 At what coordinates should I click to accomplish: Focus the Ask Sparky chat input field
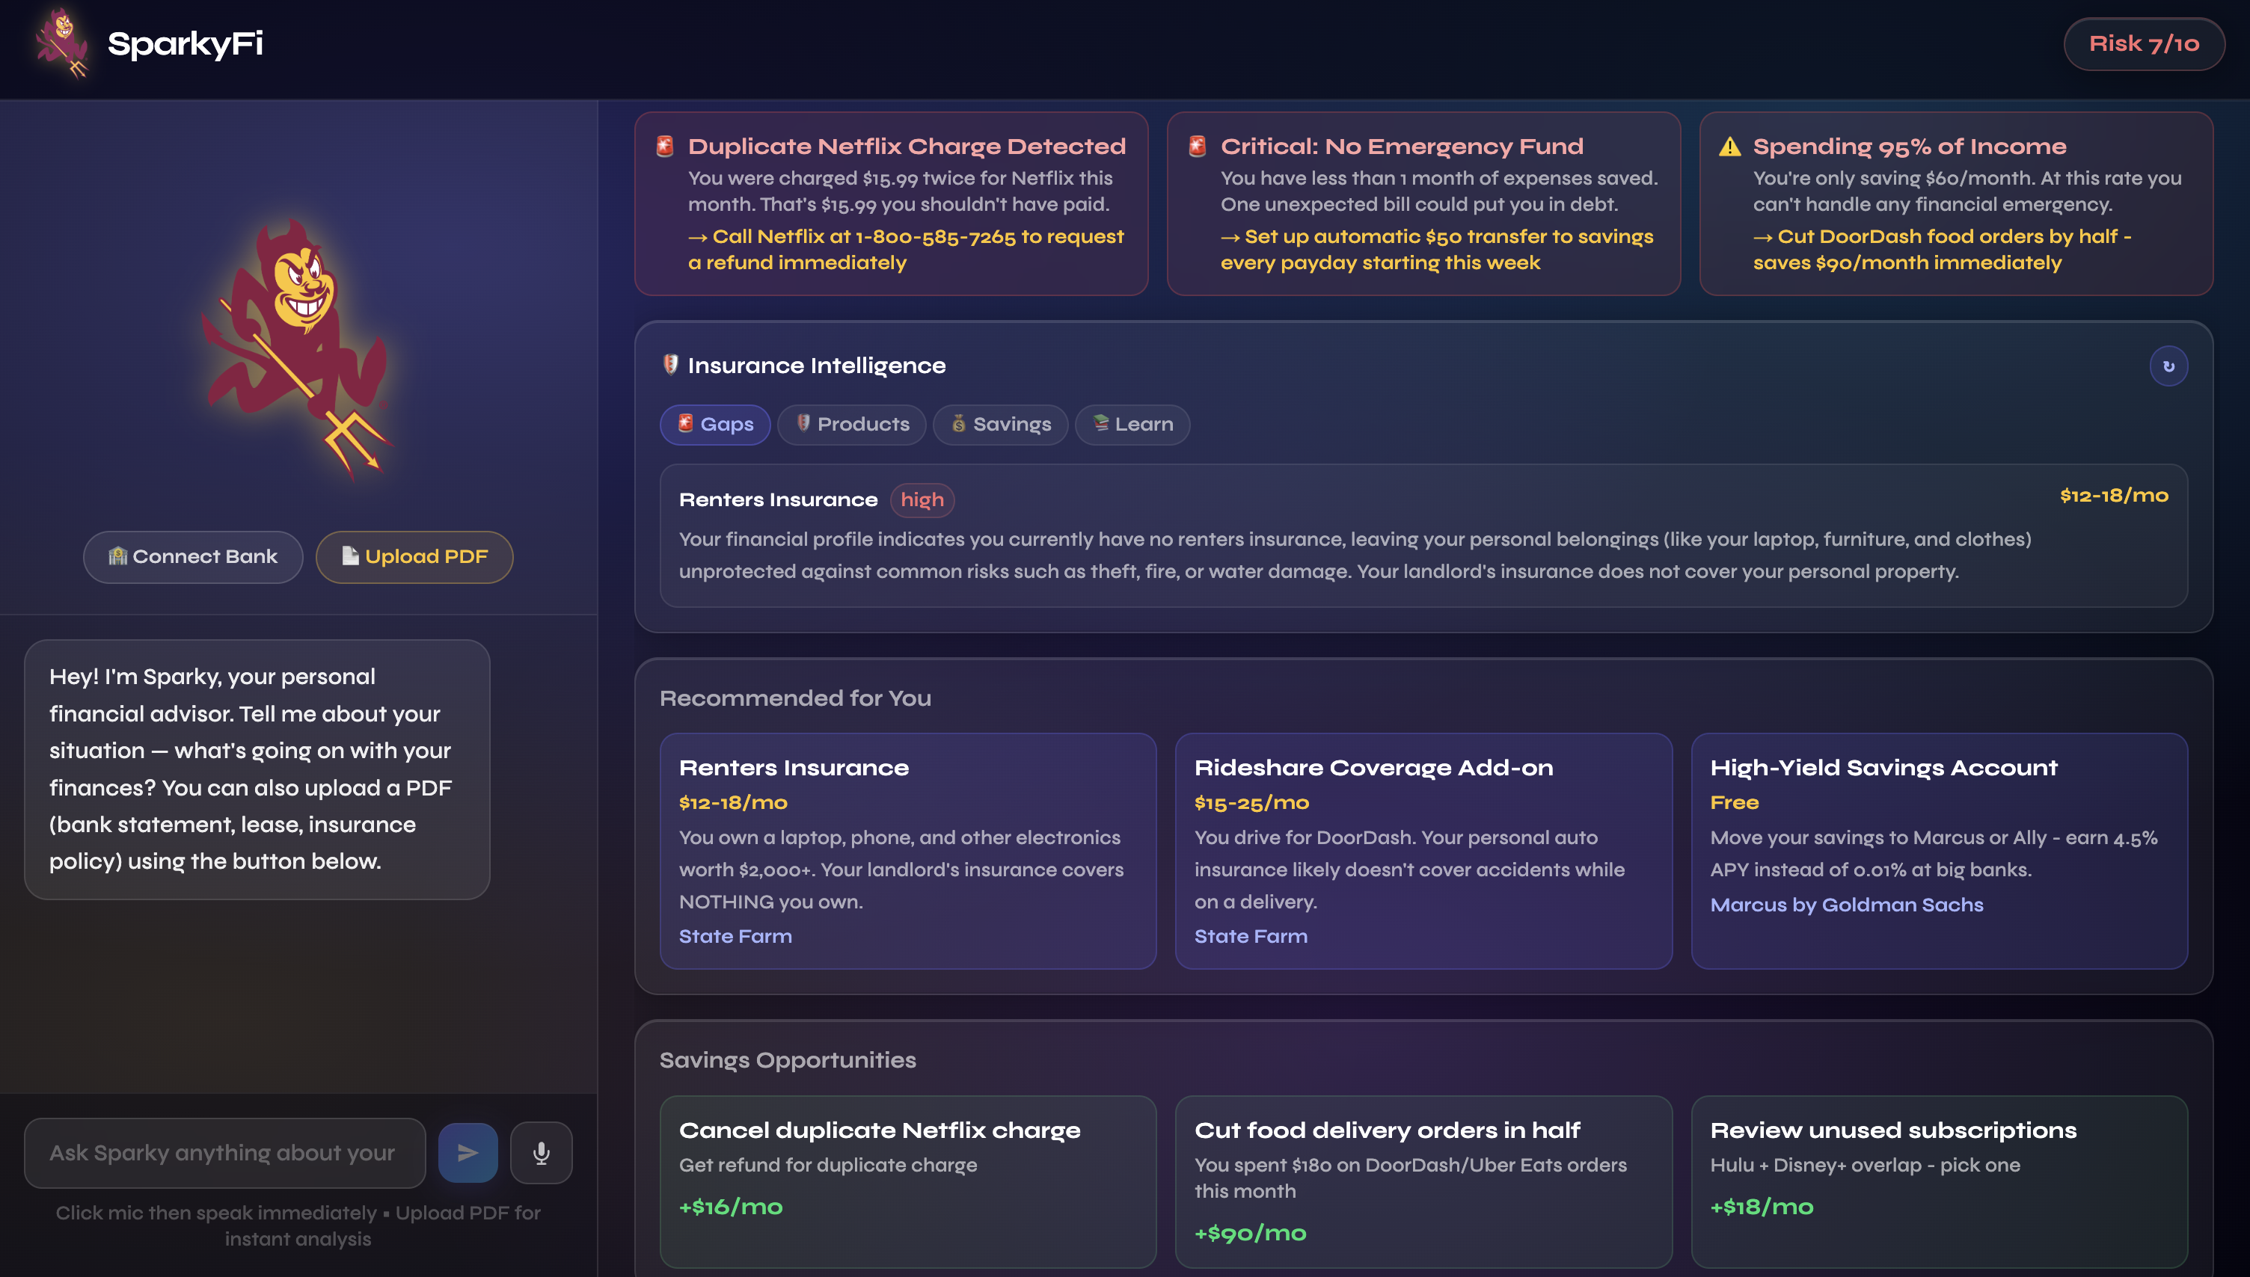tap(224, 1152)
